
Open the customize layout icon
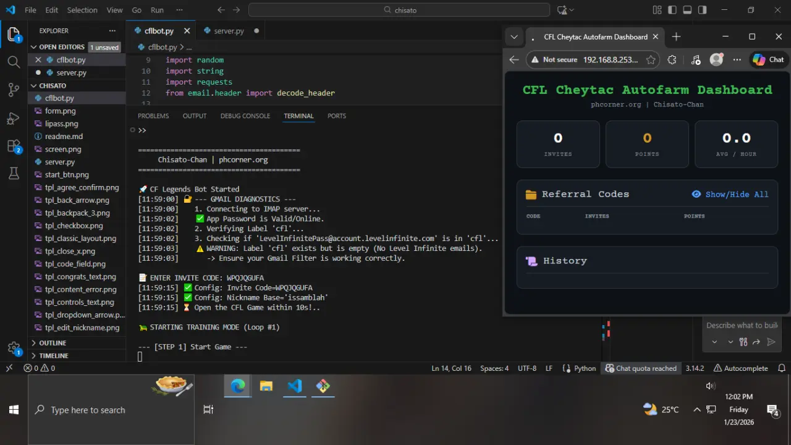point(656,10)
